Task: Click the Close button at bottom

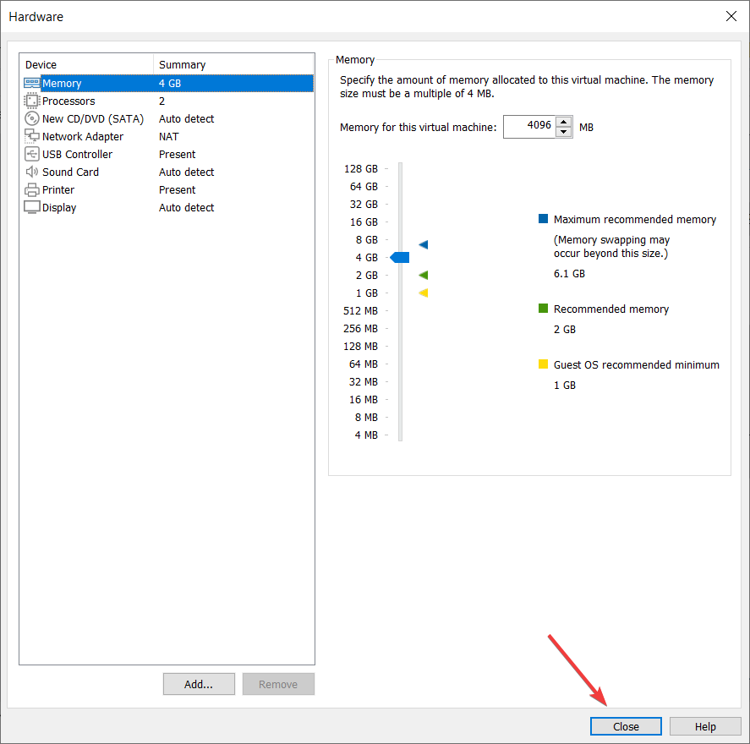Action: [x=626, y=726]
